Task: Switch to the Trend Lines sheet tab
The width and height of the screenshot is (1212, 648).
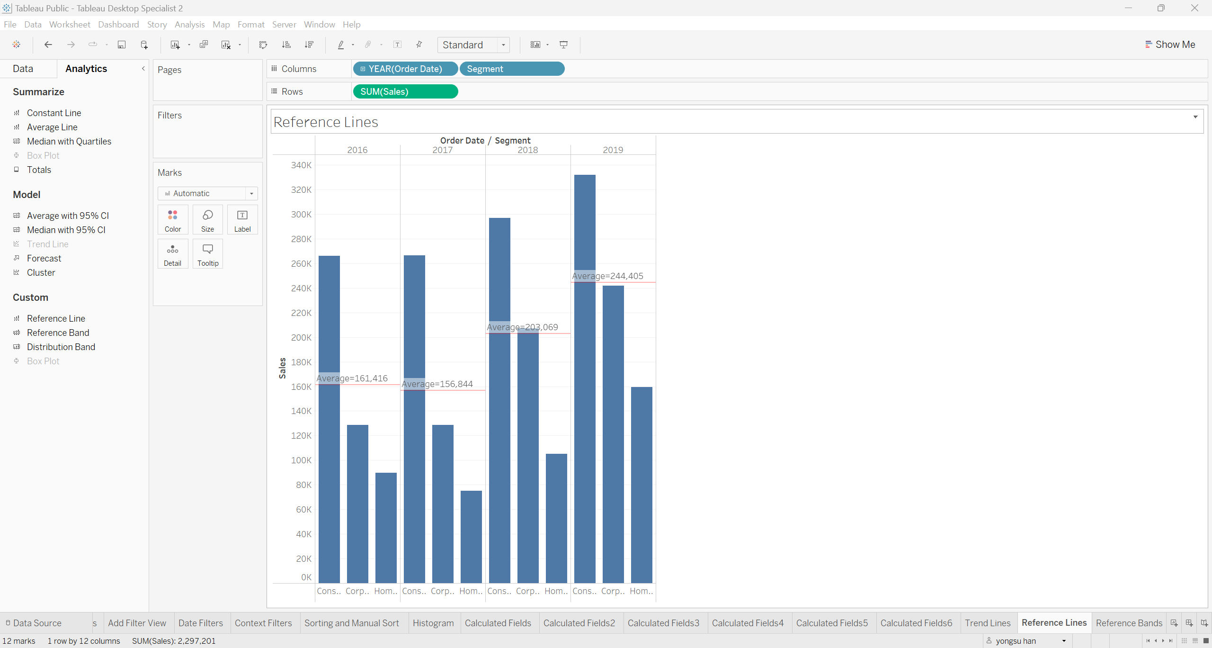Action: [987, 623]
